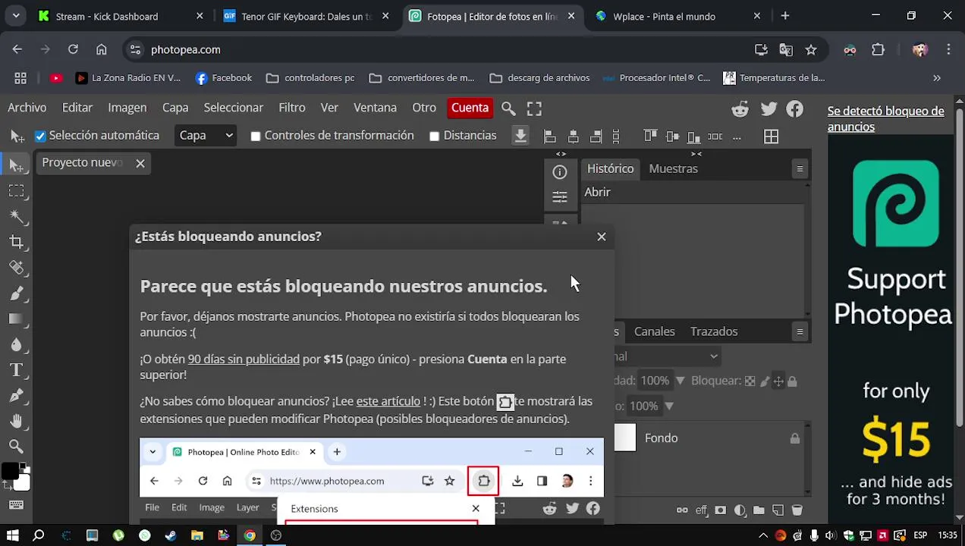Select the Zoom magnifier tool
The height and width of the screenshot is (546, 965).
tap(16, 446)
